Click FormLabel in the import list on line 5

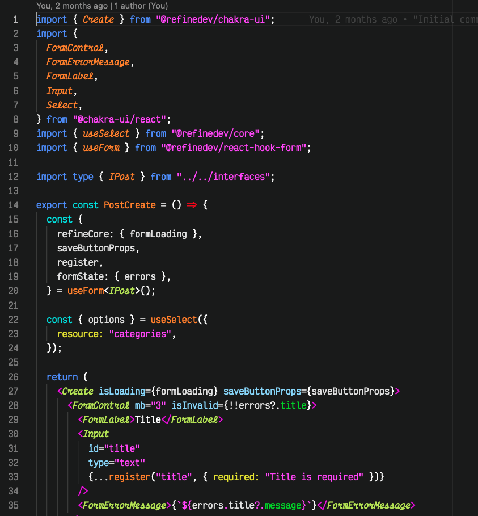tap(70, 76)
